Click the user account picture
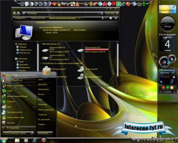 47,71
